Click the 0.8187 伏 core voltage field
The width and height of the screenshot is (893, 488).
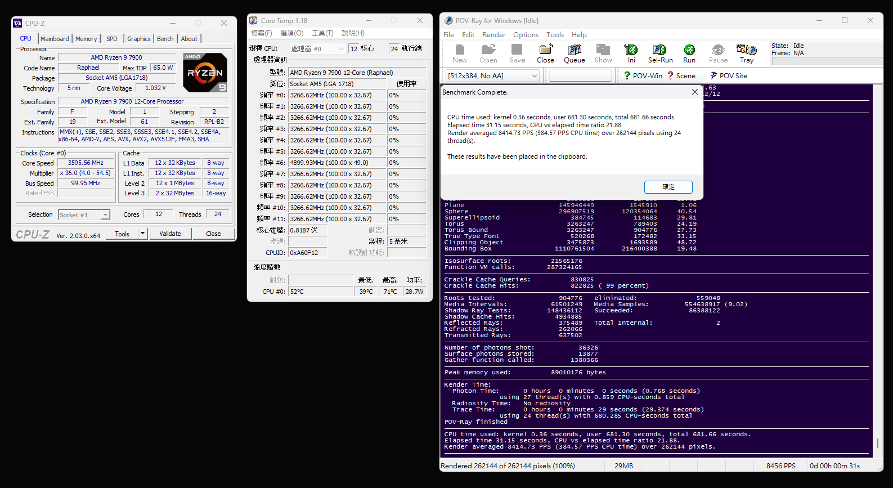tap(307, 230)
